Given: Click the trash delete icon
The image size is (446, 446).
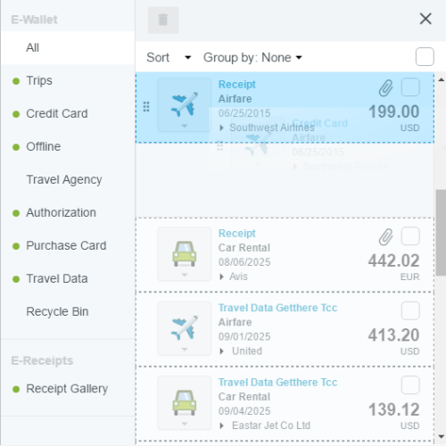Looking at the screenshot, I should pyautogui.click(x=163, y=21).
